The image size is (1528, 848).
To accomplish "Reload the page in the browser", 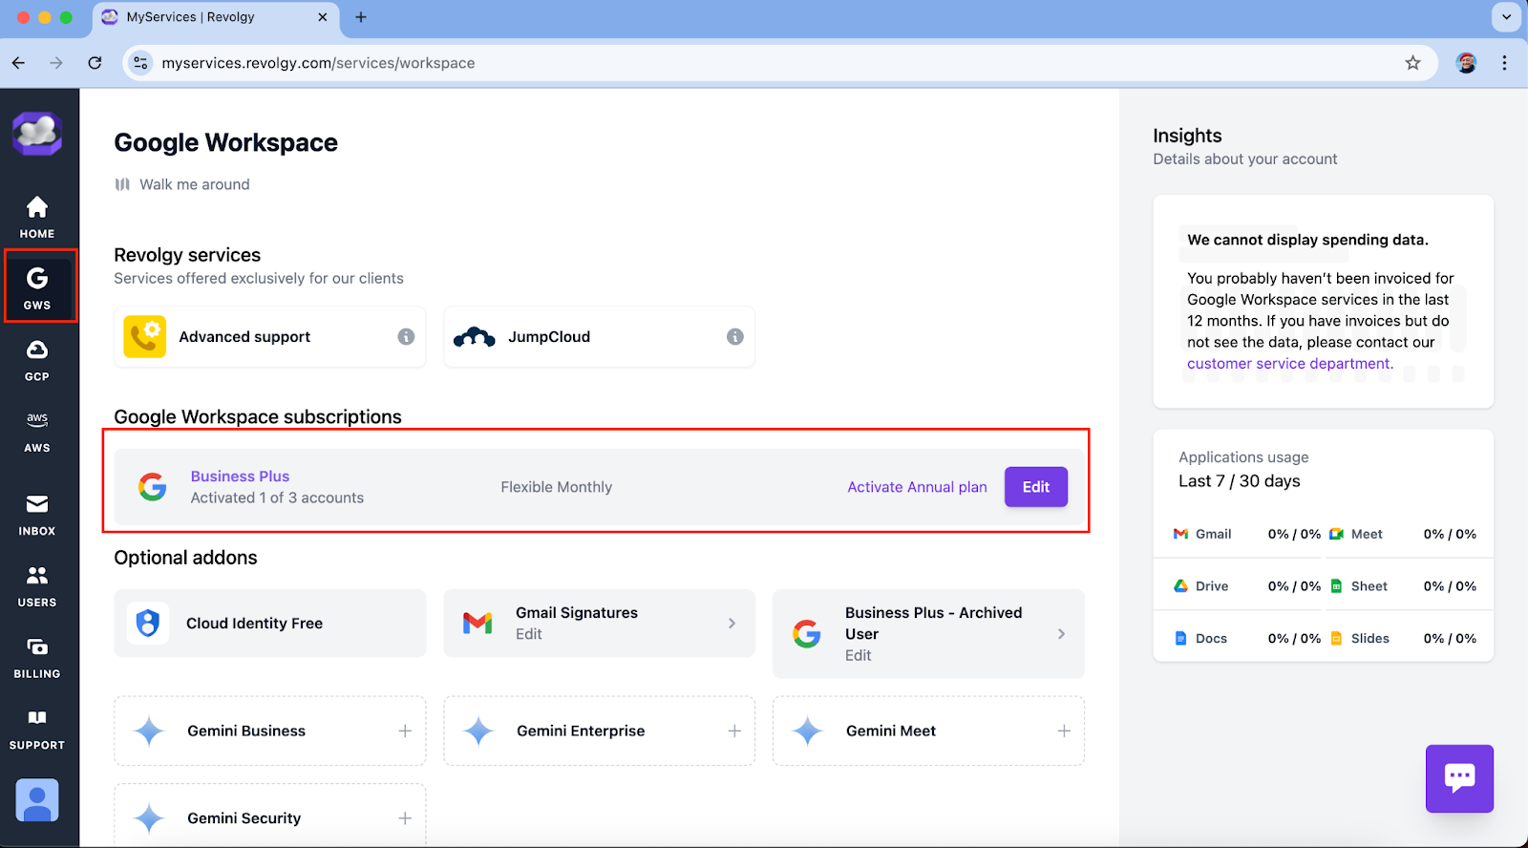I will (x=95, y=63).
